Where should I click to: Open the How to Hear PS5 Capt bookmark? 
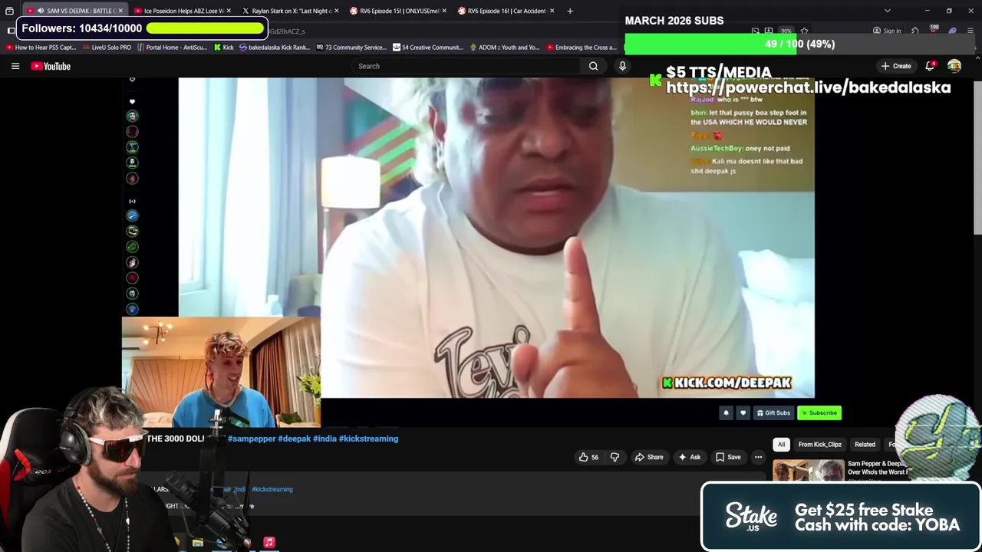pyautogui.click(x=41, y=48)
